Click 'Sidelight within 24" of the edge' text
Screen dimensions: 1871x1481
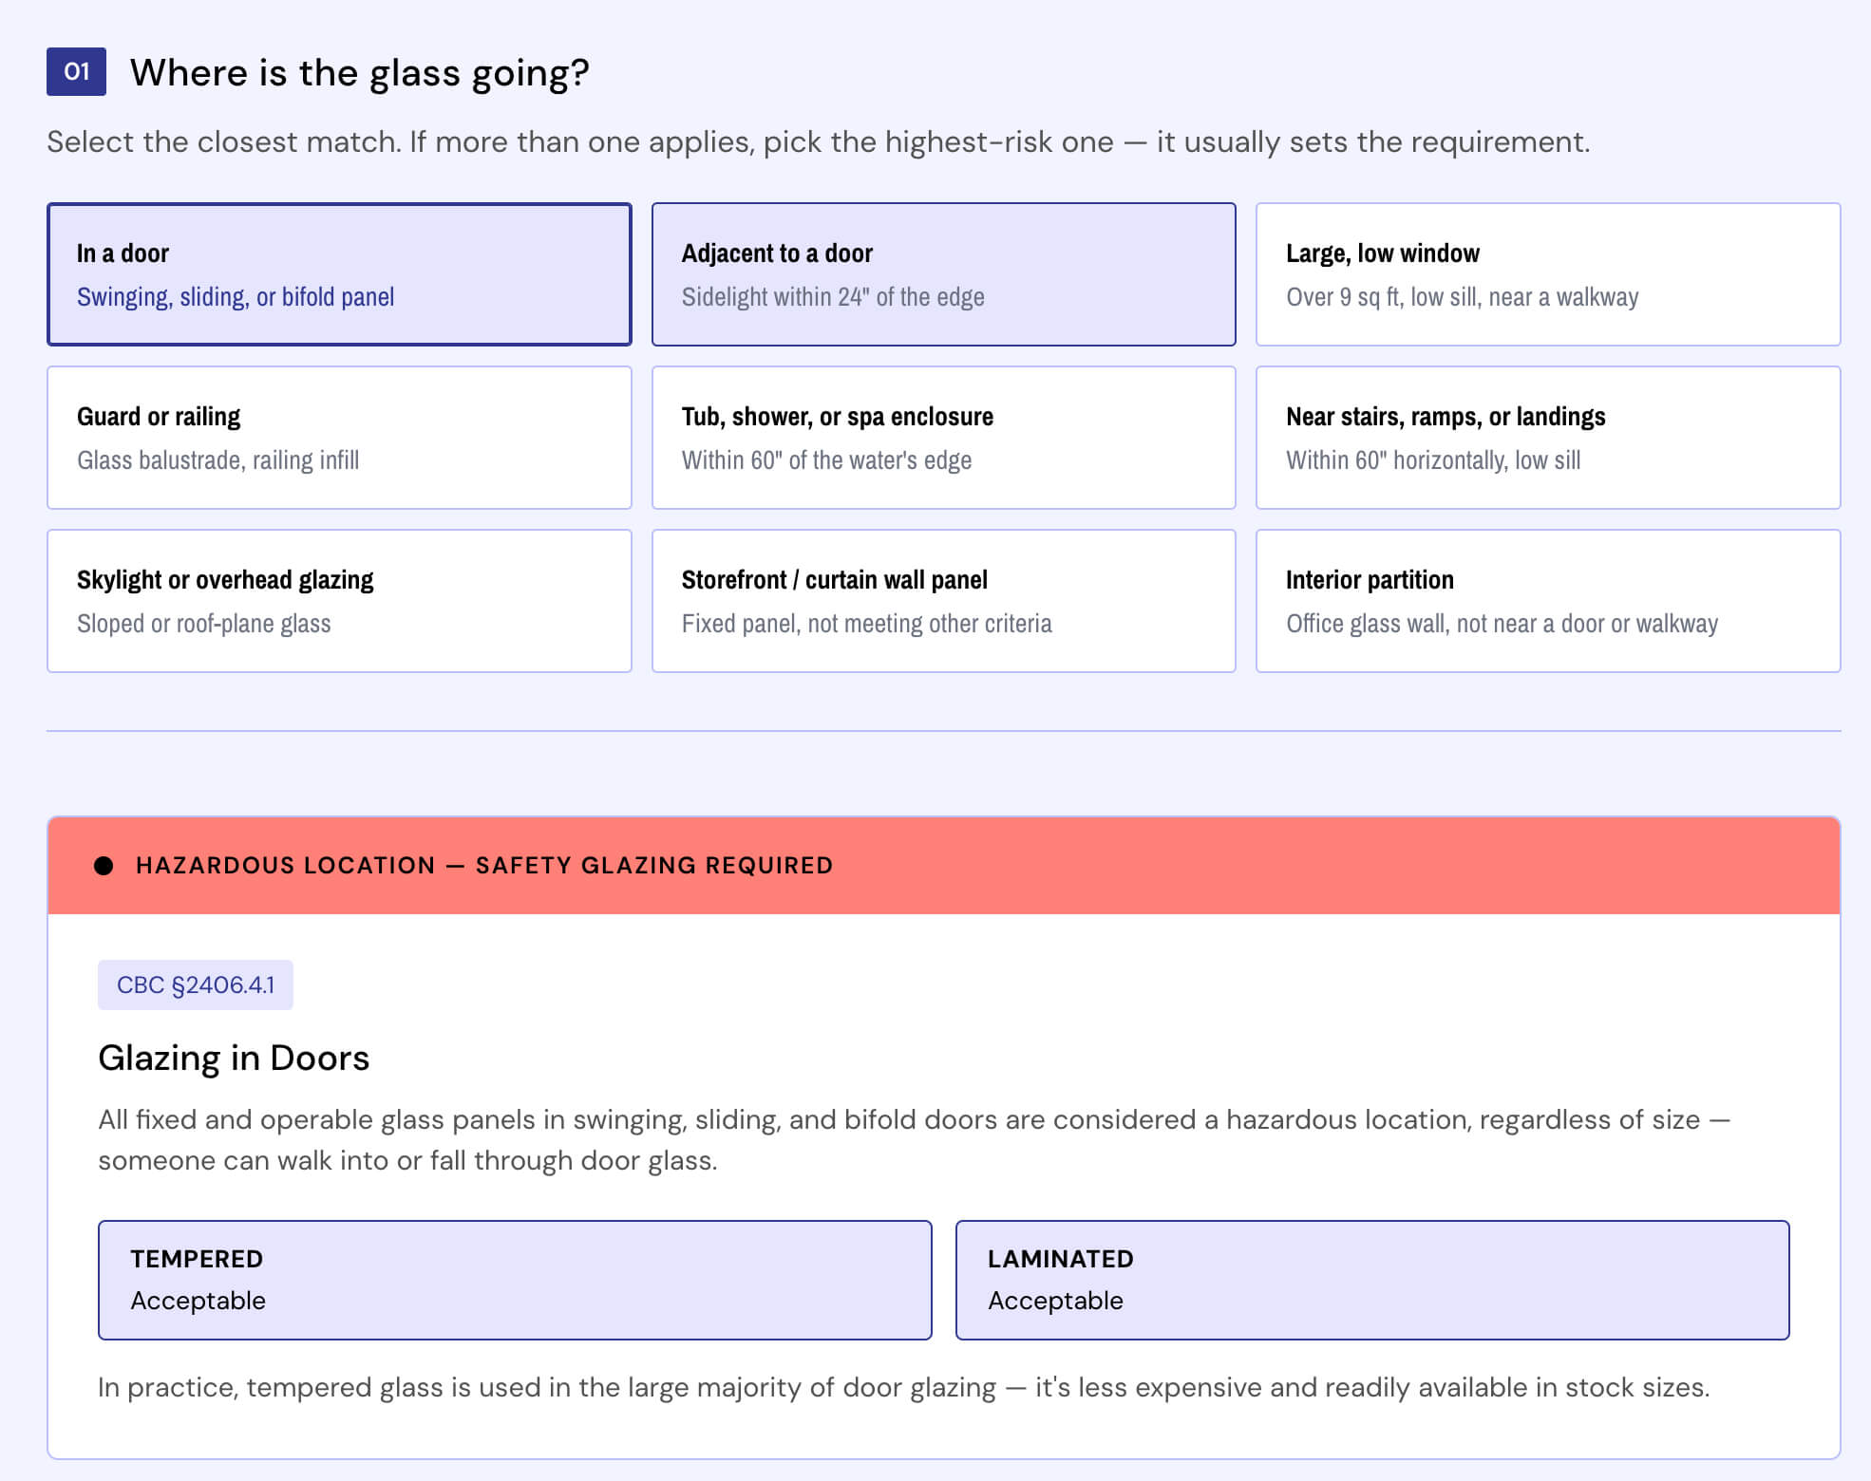833,297
